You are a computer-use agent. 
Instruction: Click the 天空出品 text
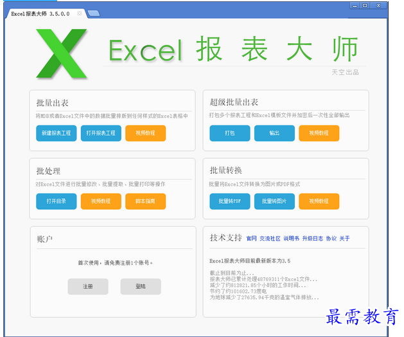345,72
